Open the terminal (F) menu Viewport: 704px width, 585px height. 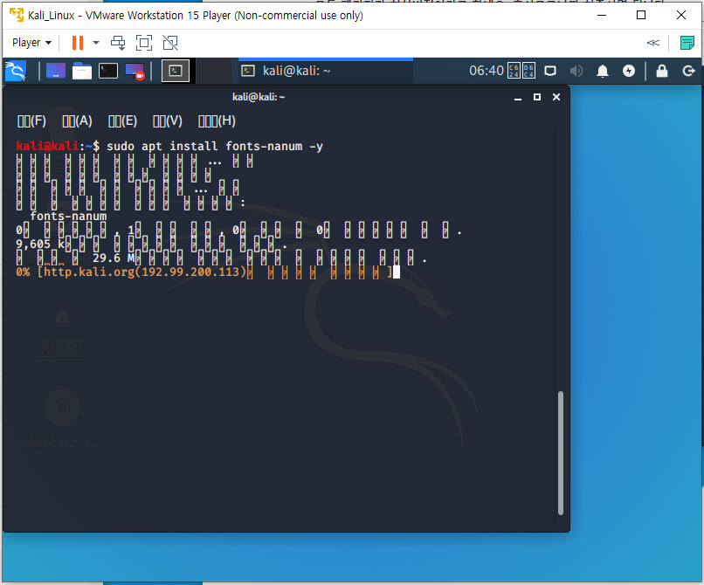pos(31,120)
